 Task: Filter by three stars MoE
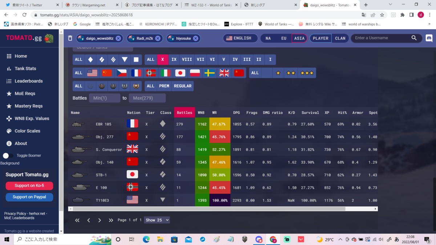[x=307, y=73]
